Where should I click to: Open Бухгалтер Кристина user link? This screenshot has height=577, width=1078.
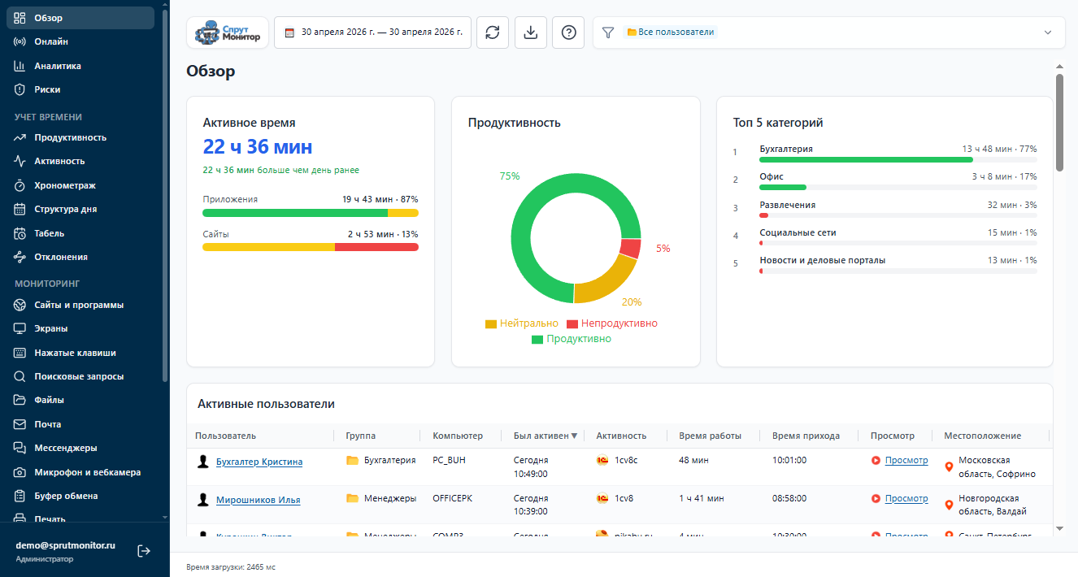click(259, 462)
